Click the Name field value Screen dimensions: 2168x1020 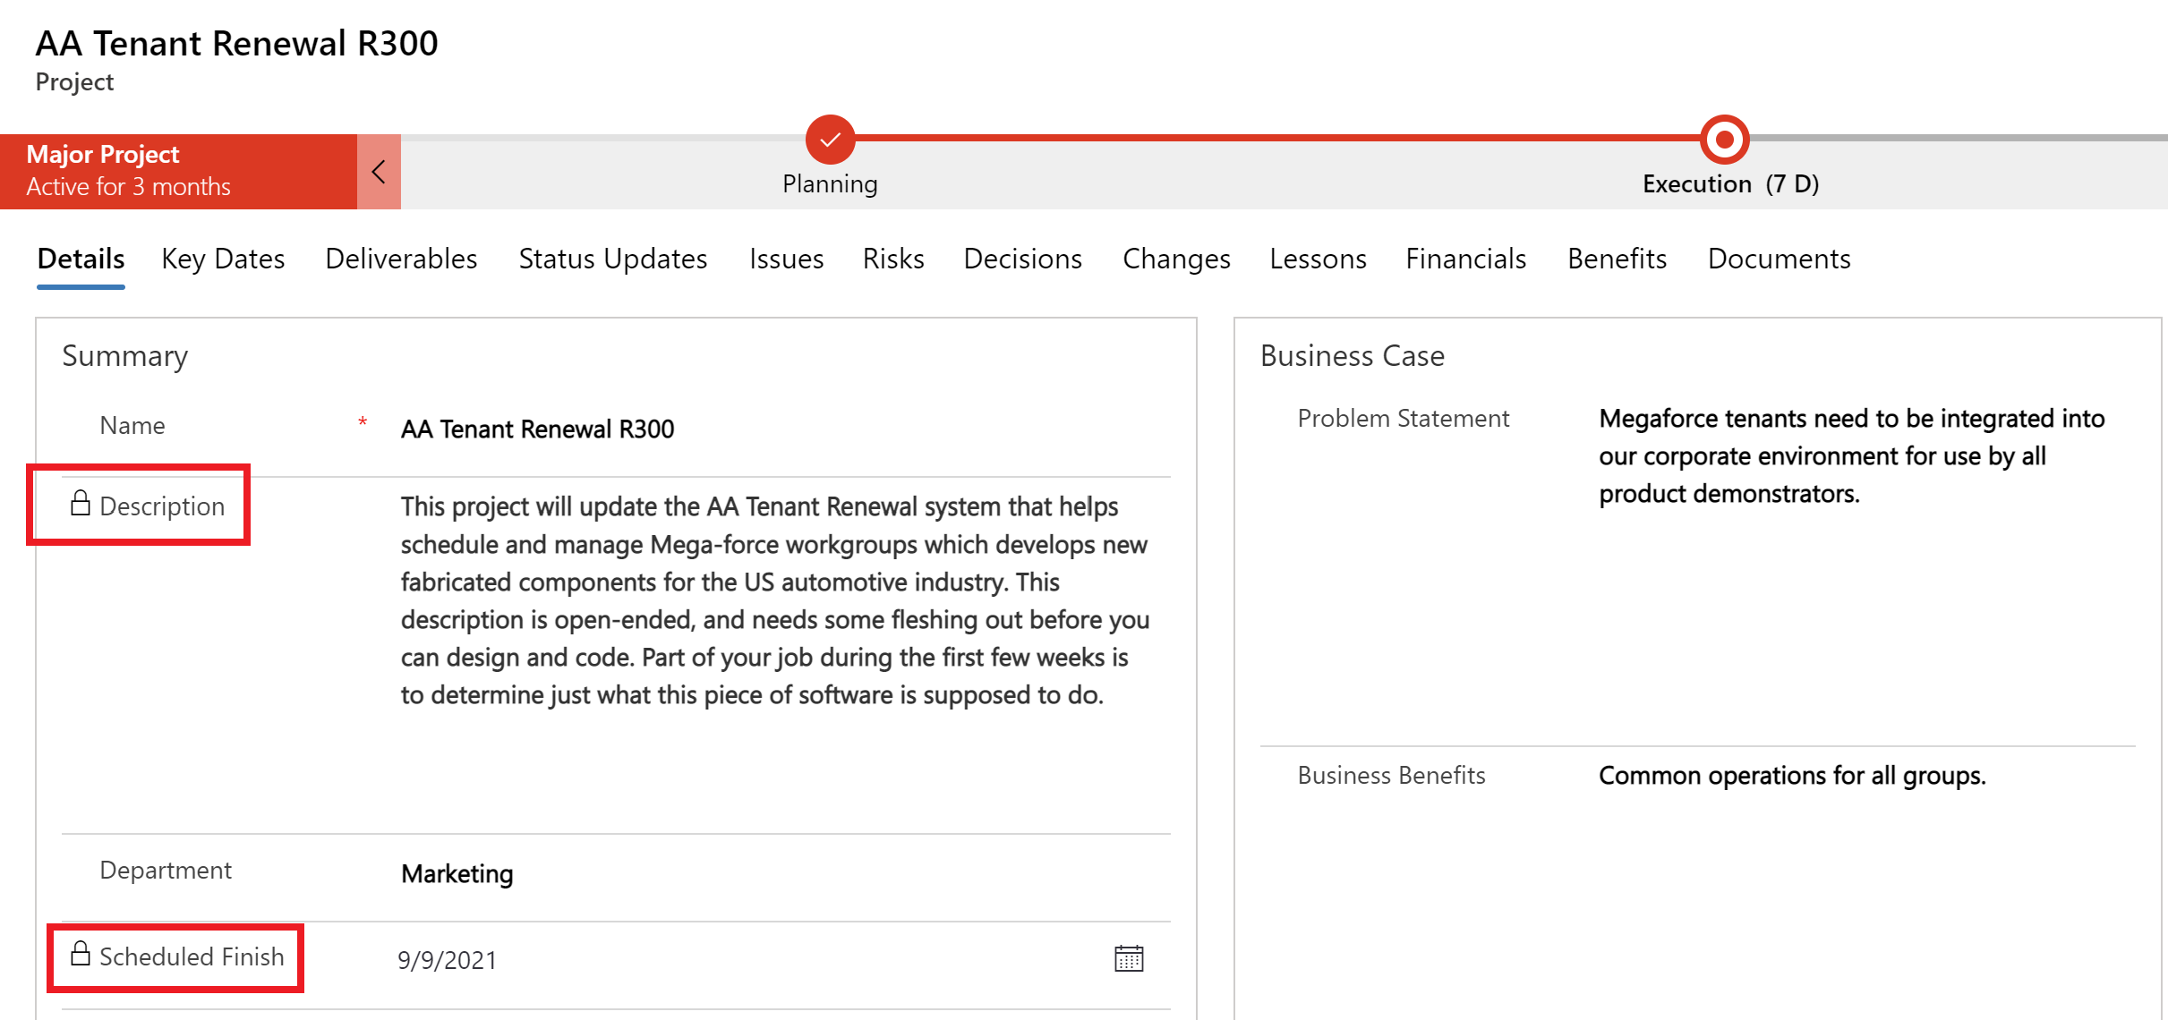pos(537,429)
